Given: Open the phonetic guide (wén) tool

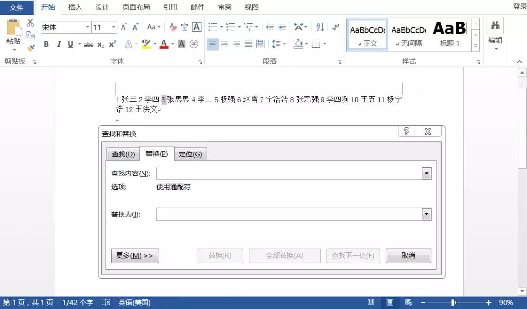Looking at the screenshot, I should click(184, 27).
